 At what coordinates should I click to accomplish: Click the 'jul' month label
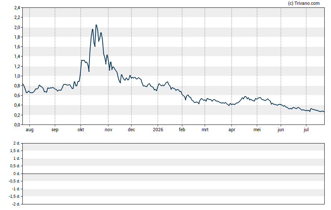point(306,130)
